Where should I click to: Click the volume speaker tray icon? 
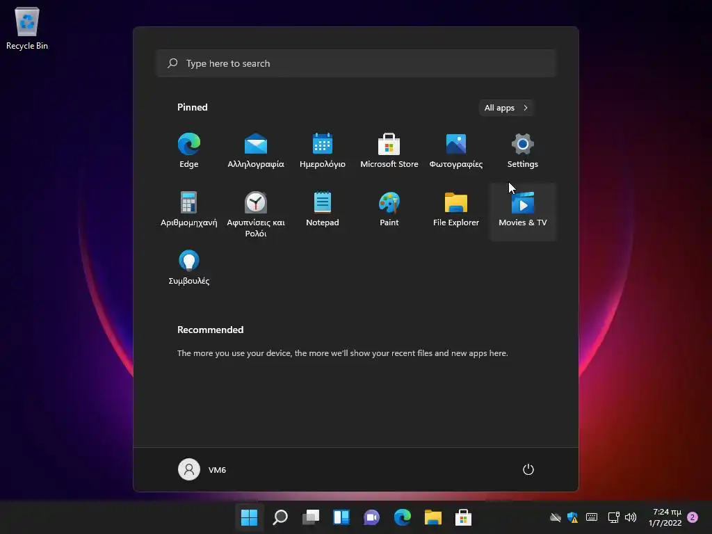(x=631, y=517)
